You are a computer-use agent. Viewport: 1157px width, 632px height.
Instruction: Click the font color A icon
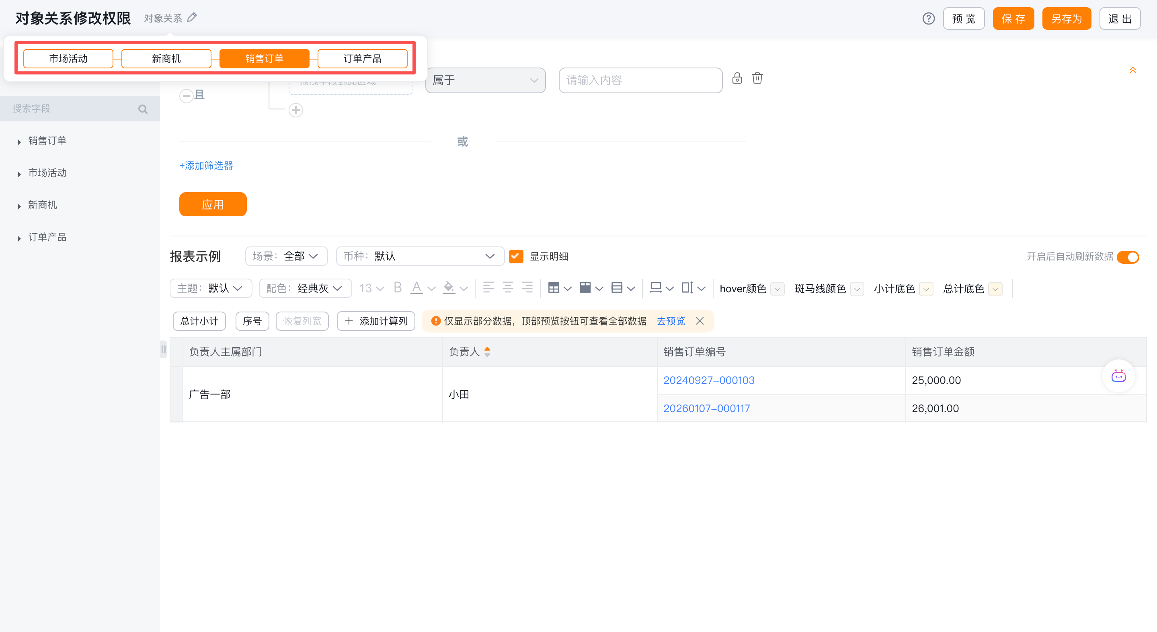click(x=417, y=288)
